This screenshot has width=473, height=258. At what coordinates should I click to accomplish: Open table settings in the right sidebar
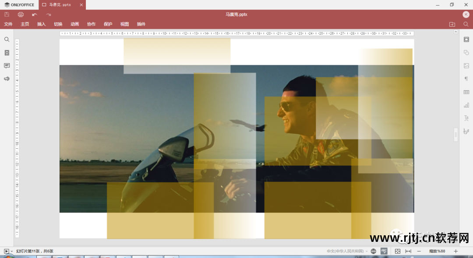click(x=466, y=92)
